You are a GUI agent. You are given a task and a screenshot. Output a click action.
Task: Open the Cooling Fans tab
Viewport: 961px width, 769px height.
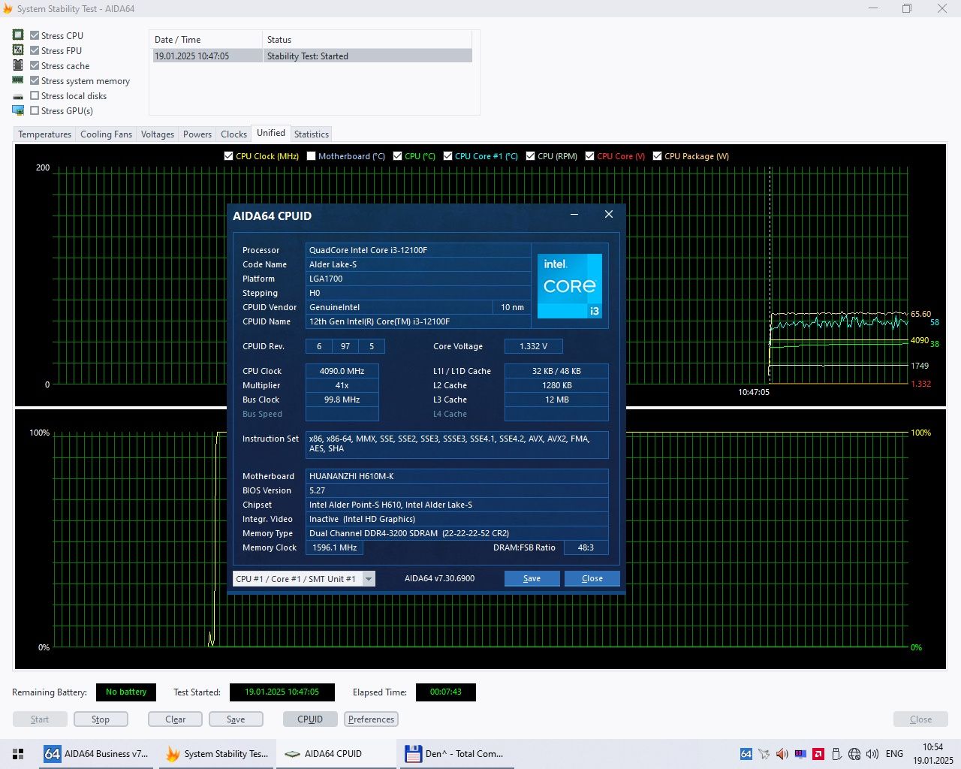(x=106, y=134)
